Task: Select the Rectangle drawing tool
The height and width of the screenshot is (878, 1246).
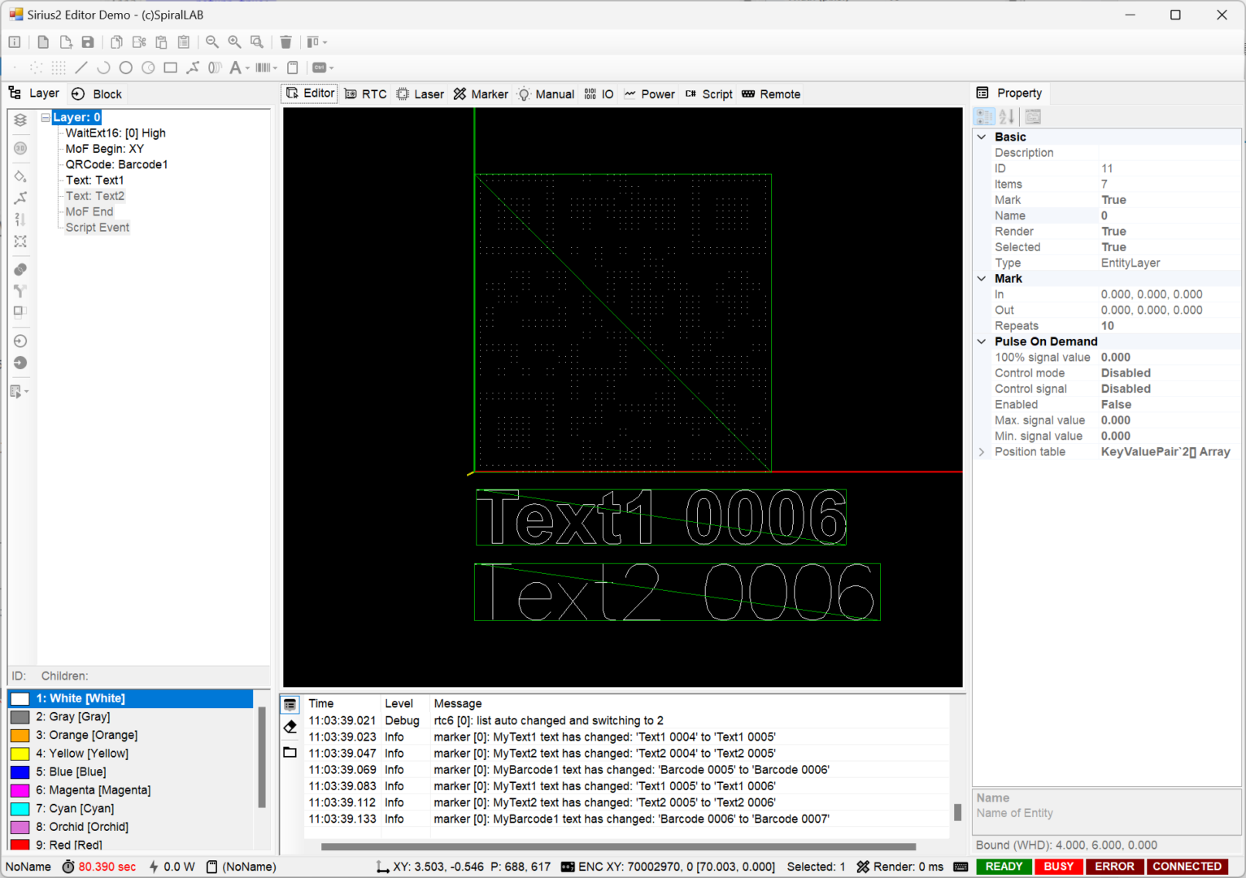Action: pos(170,67)
